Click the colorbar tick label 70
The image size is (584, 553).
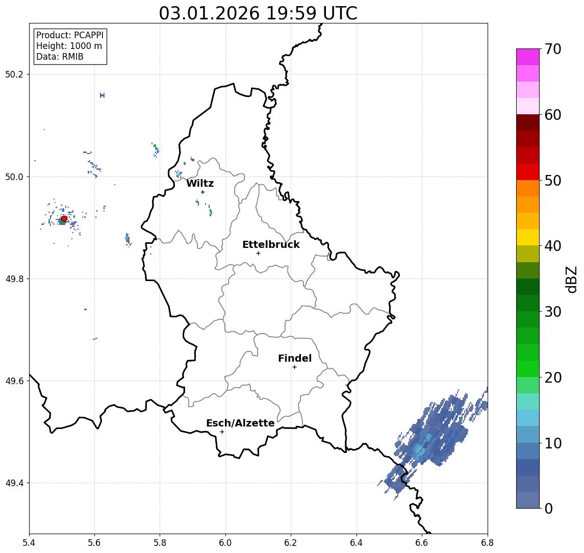553,49
